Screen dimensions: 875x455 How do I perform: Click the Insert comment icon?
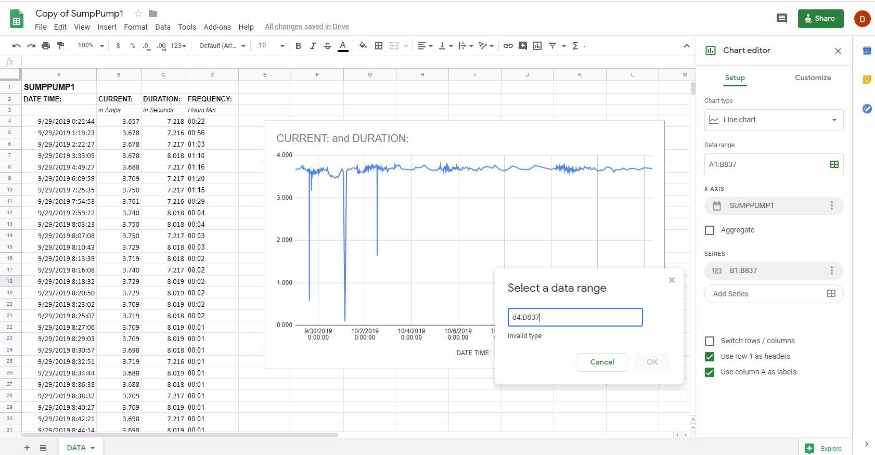pyautogui.click(x=523, y=46)
